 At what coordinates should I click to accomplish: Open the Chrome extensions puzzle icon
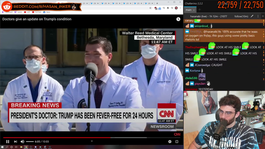(168, 8)
